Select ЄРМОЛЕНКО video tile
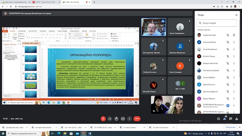Viewport: 242px width, 136px height. (x=153, y=27)
